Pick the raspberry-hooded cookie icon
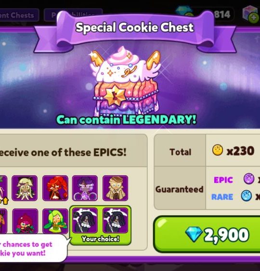The image size is (260, 271). click(25, 221)
